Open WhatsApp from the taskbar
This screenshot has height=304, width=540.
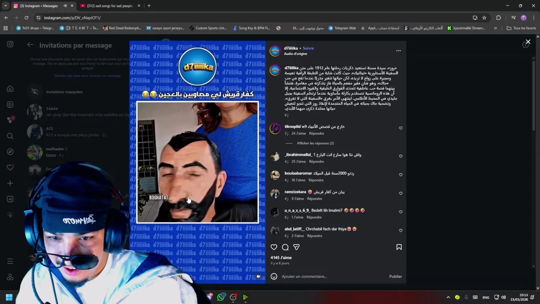click(221, 297)
